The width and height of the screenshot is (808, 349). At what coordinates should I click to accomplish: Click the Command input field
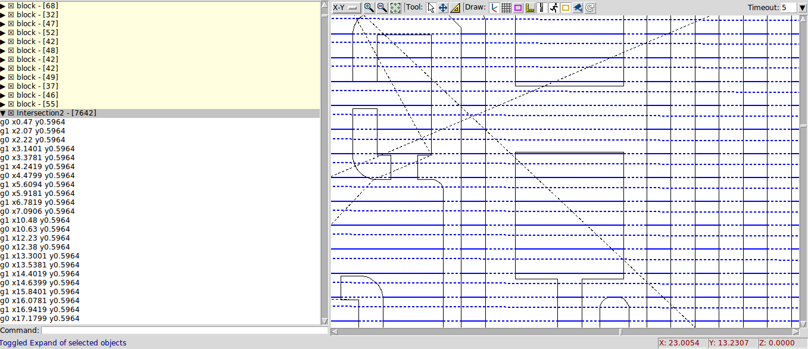tap(184, 331)
